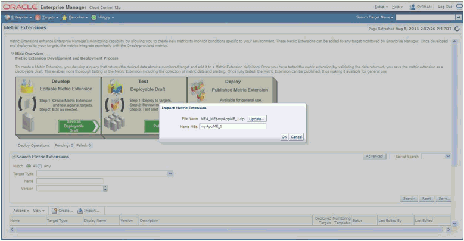Click the Name search field

coord(70,181)
